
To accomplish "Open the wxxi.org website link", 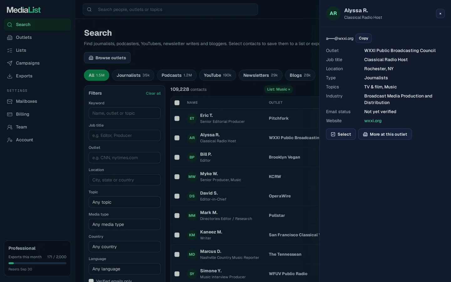I will coord(373,121).
